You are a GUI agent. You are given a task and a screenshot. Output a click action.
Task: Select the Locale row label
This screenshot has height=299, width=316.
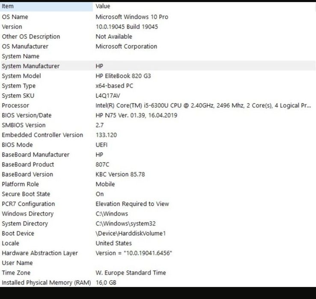(x=10, y=244)
